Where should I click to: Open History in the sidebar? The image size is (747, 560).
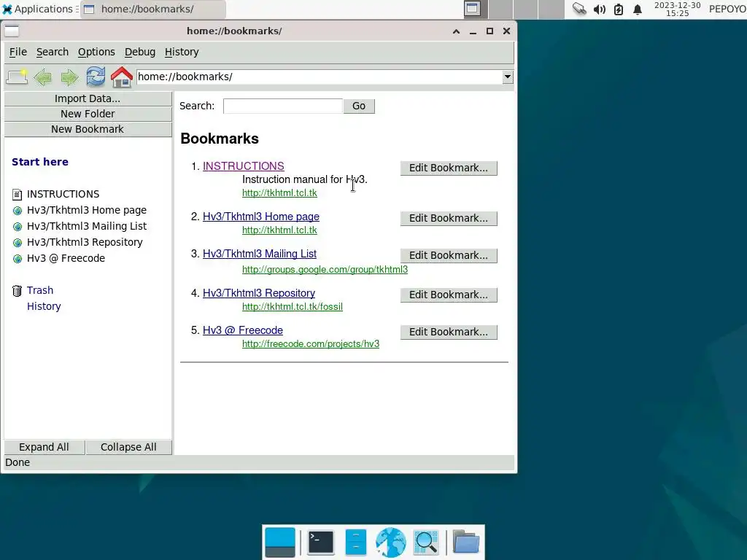pos(44,307)
